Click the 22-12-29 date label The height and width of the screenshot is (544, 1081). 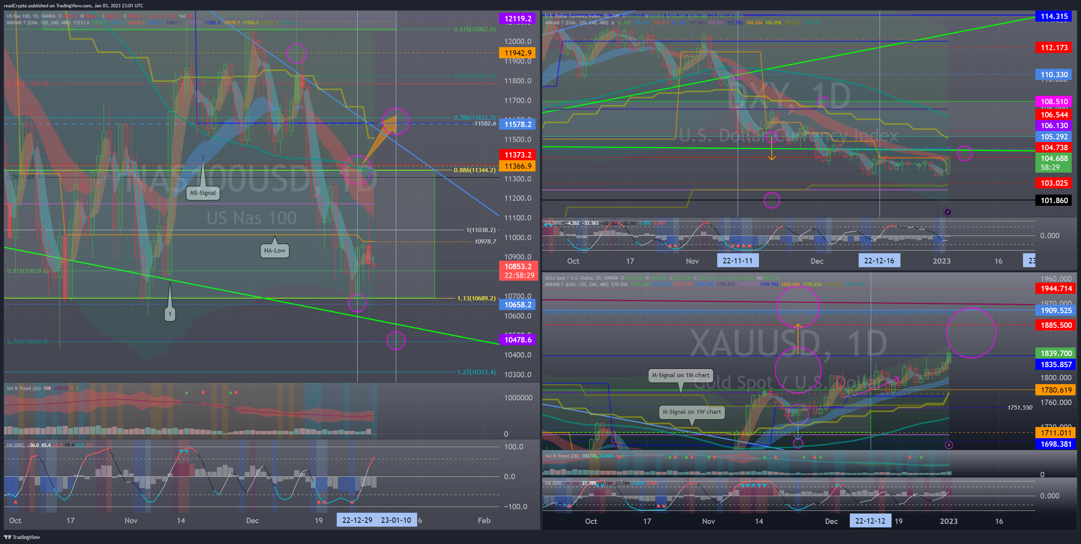coord(357,520)
